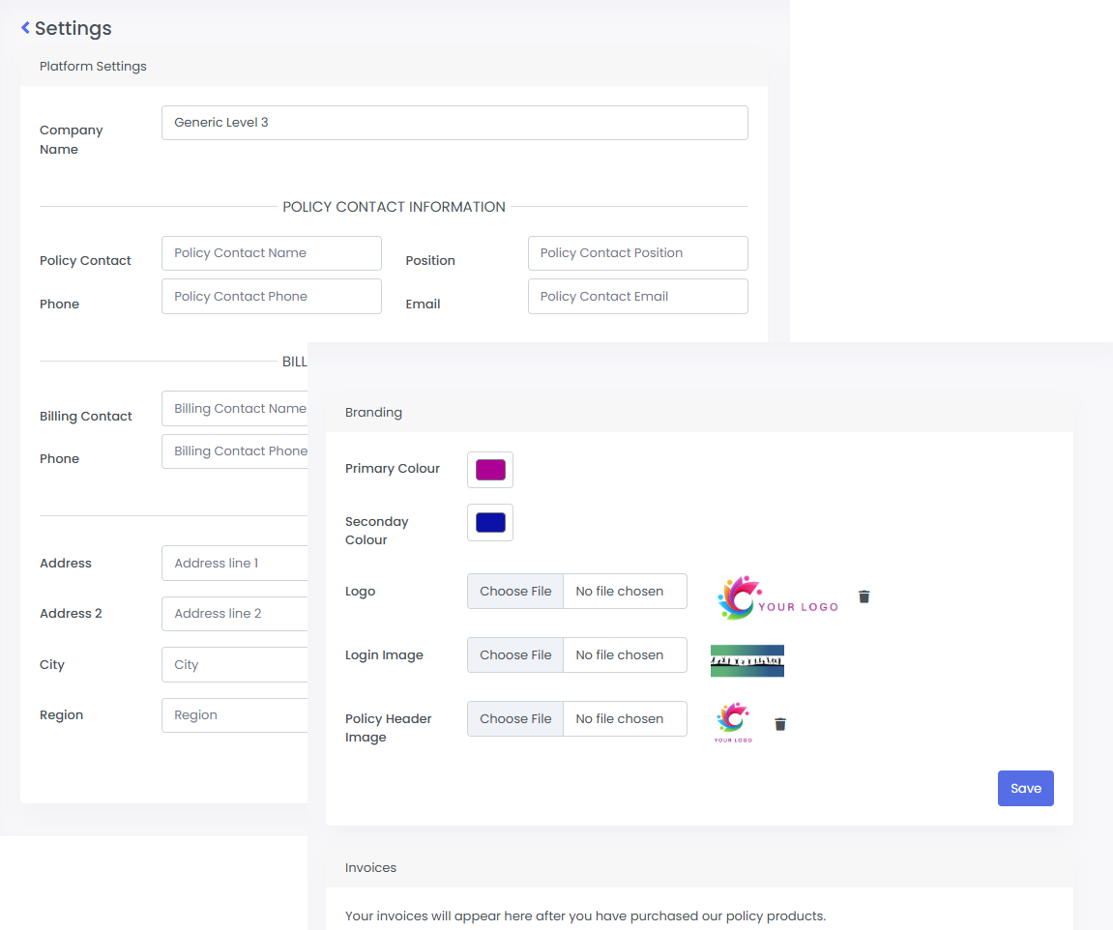
Task: Click the Billing Contact Name field
Action: [235, 409]
